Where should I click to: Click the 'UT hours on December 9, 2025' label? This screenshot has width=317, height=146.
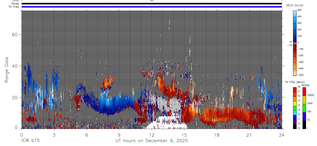152,141
